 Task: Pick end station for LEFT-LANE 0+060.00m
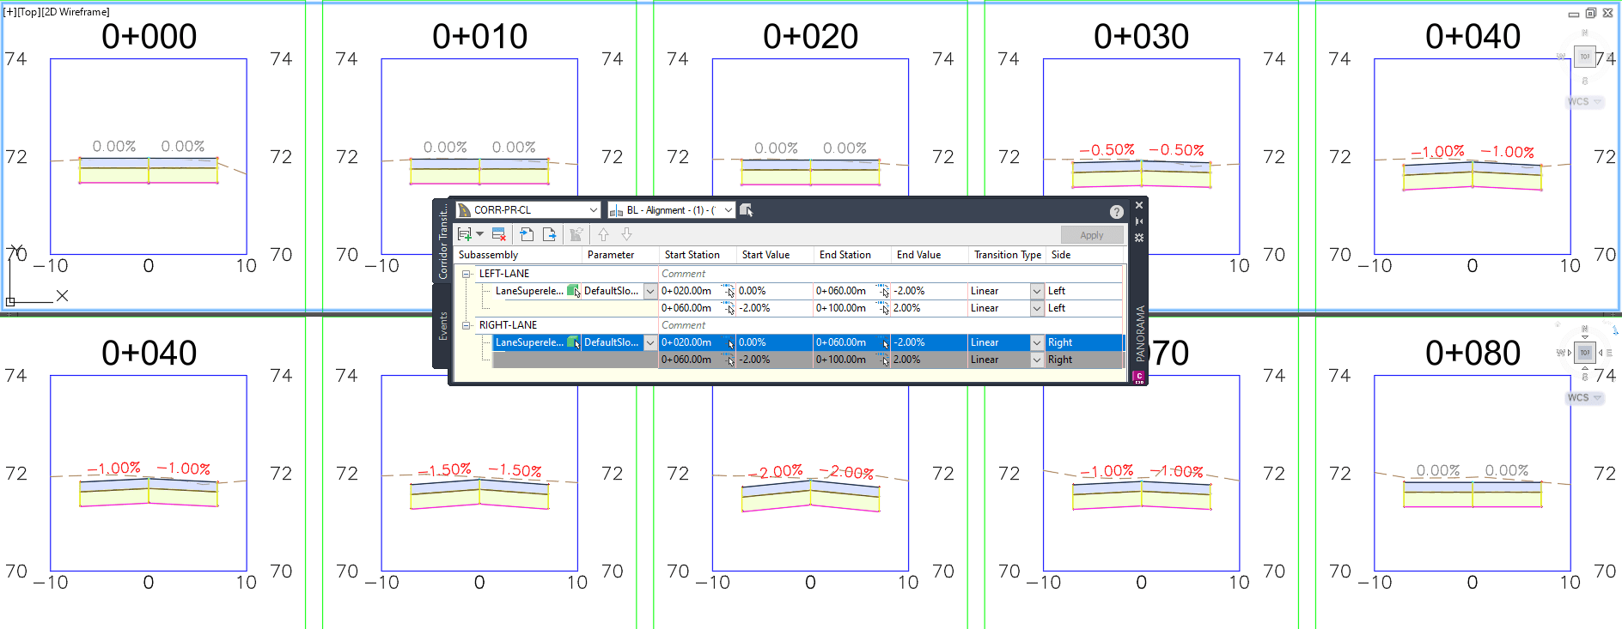tap(882, 291)
